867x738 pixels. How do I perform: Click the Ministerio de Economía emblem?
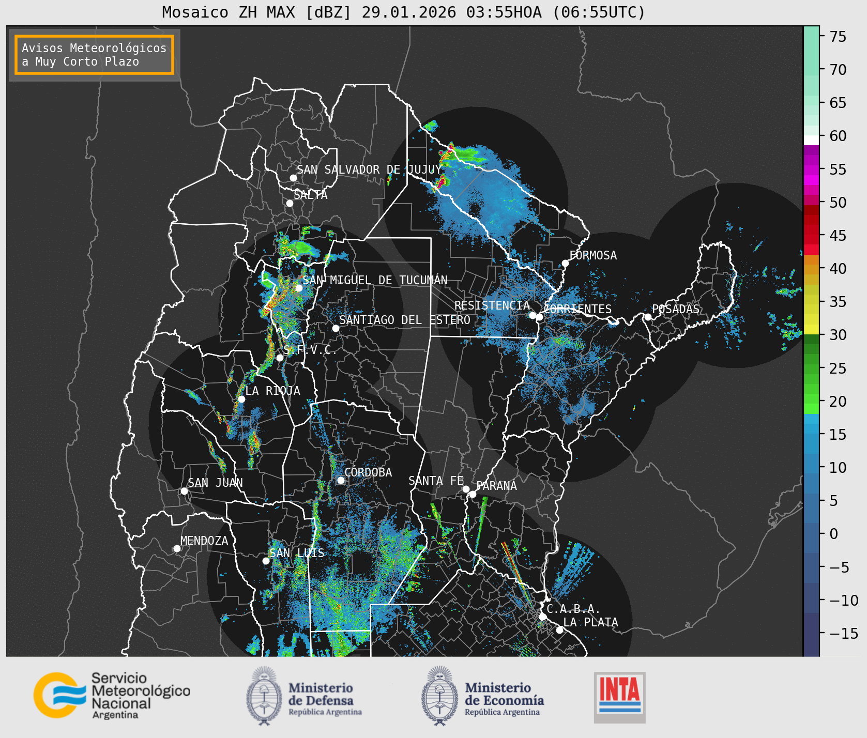coord(440,696)
